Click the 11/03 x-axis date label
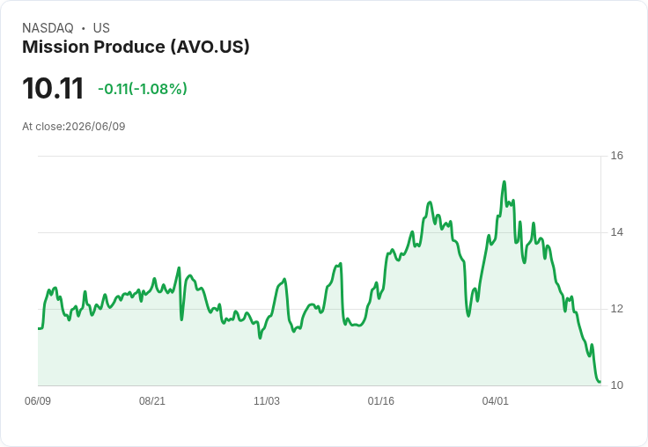The height and width of the screenshot is (447, 648). (267, 400)
